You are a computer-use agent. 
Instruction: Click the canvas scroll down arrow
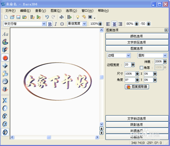[x=102, y=124]
